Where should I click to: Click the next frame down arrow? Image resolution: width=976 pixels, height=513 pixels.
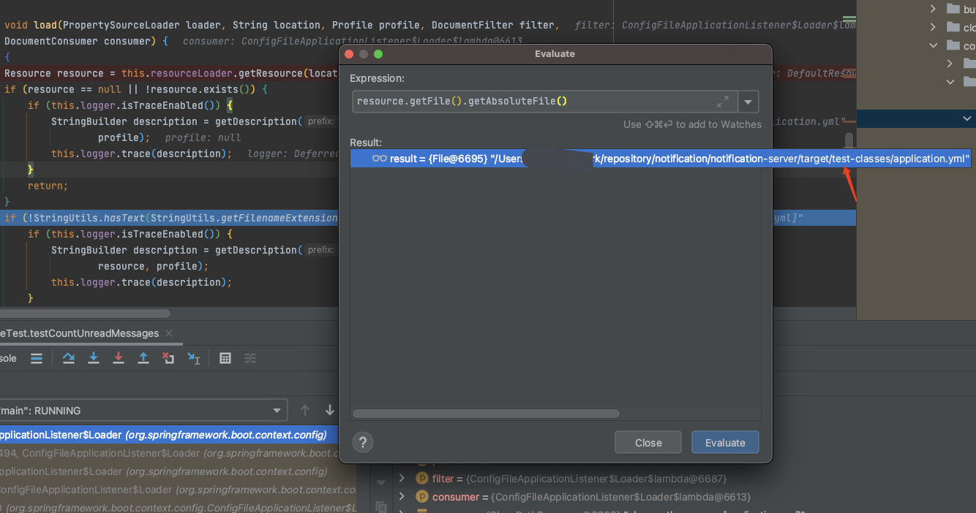[x=330, y=411]
